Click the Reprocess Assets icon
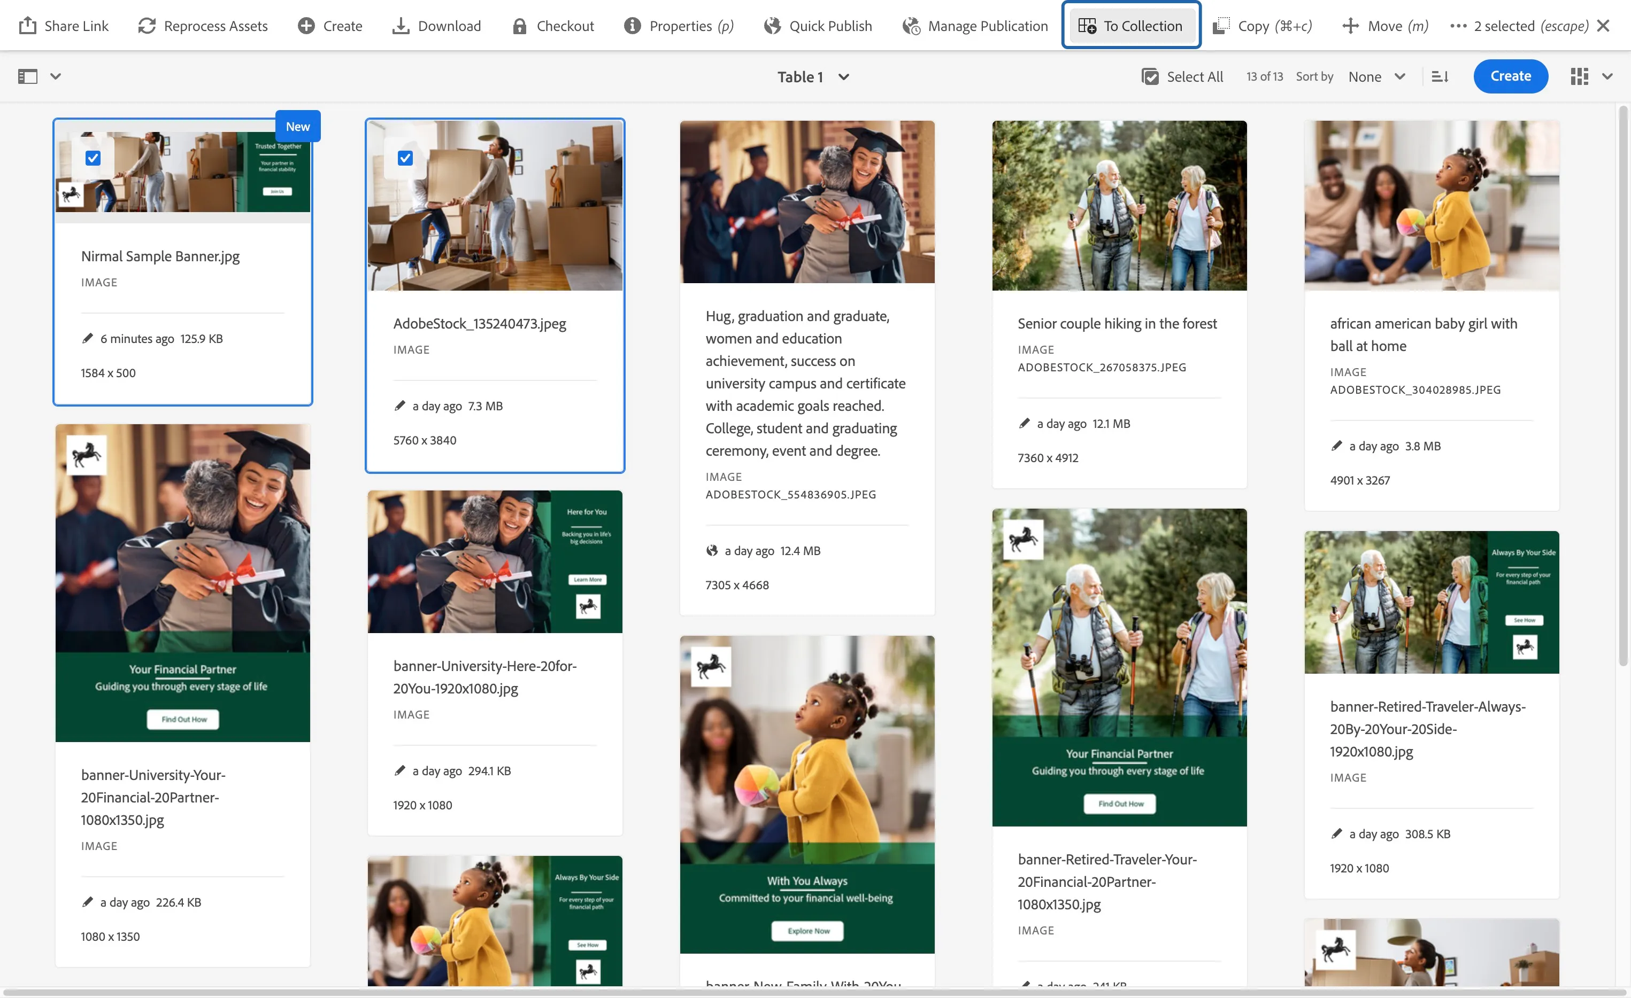The image size is (1631, 998). pyautogui.click(x=147, y=26)
